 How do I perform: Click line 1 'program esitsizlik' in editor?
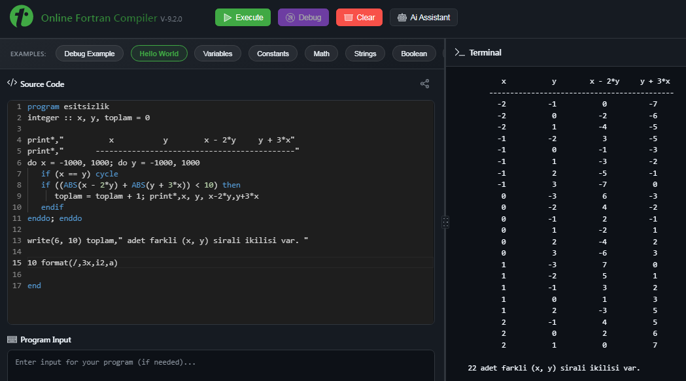tap(68, 107)
